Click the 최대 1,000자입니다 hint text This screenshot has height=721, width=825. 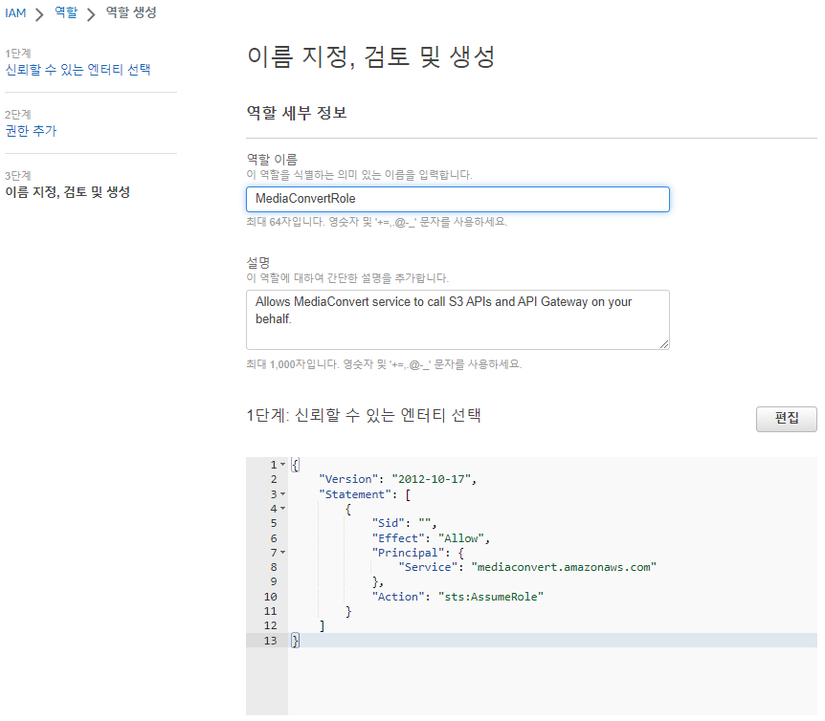[x=384, y=364]
